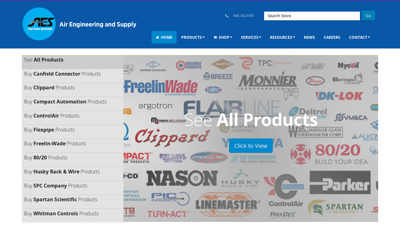Click the DK-LOK logo
The image size is (400, 225).
point(339,96)
